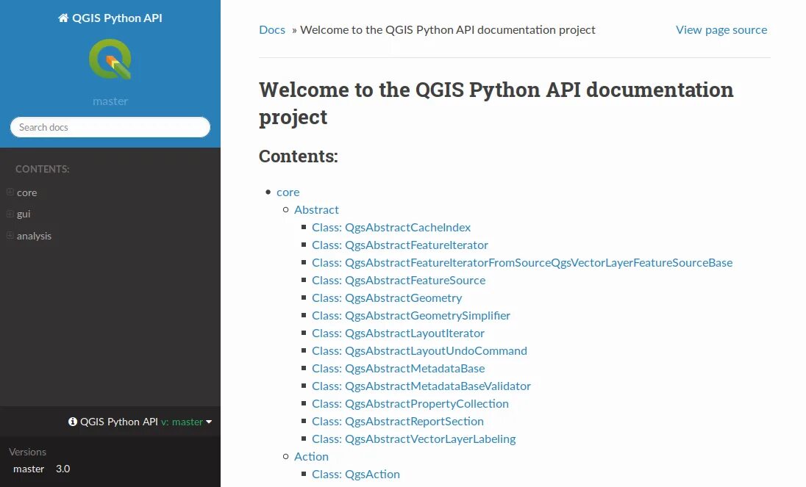Viewport: 806px width, 487px height.
Task: Open the Action section link
Action: point(311,456)
